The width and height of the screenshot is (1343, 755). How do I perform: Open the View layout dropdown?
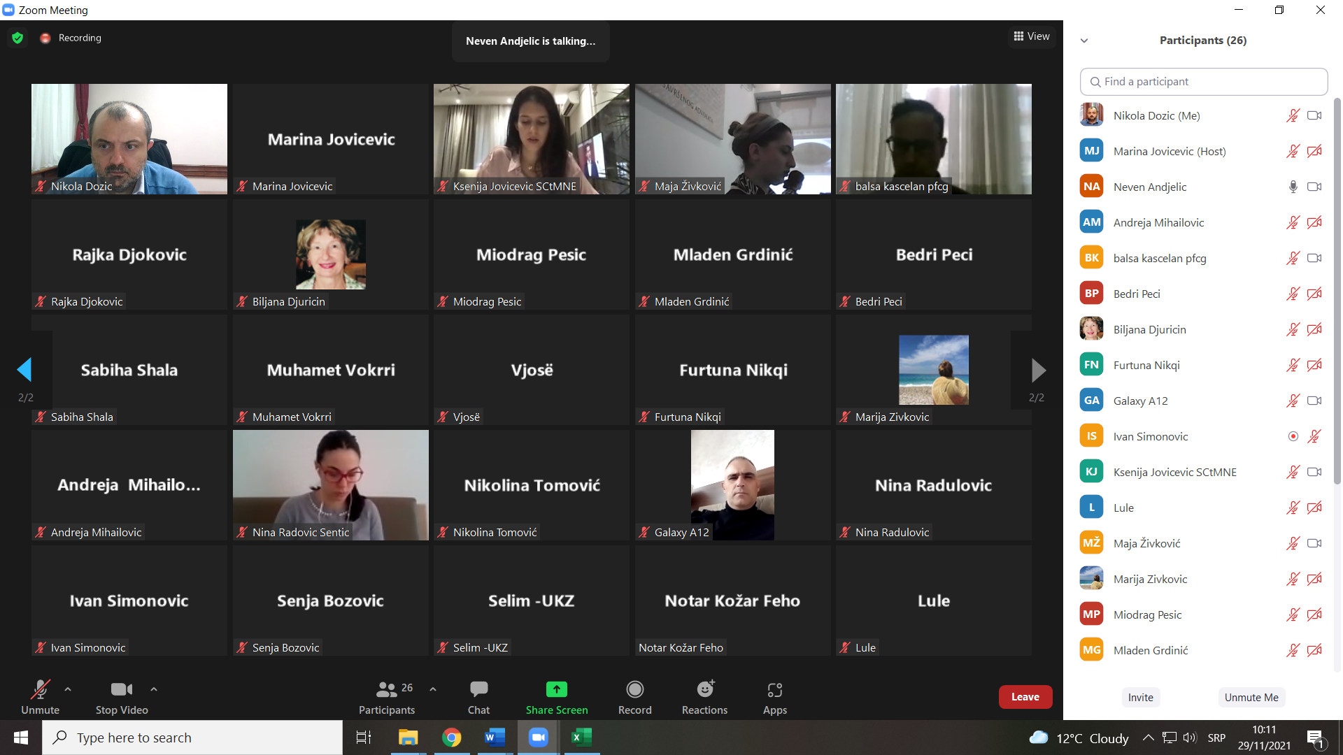1032,36
